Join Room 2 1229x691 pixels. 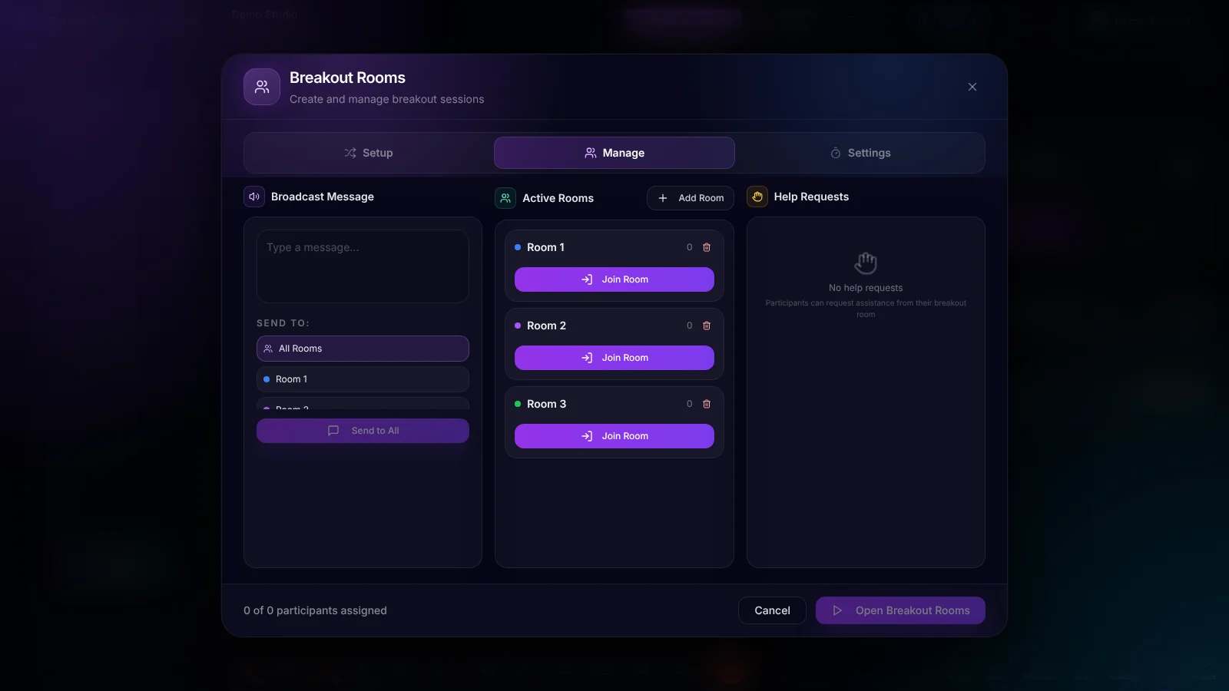pyautogui.click(x=614, y=358)
